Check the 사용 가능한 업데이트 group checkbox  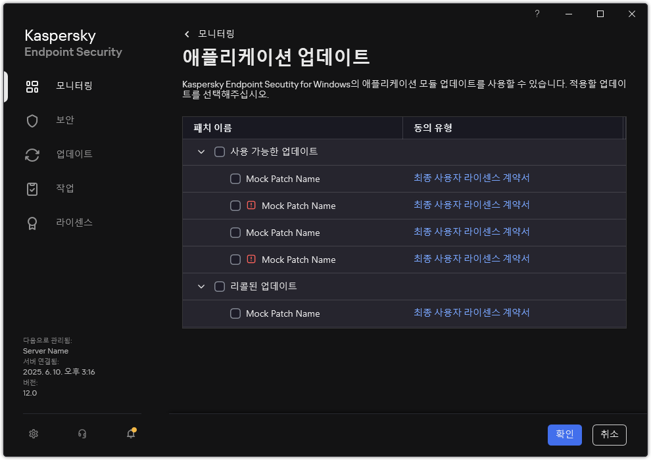220,151
